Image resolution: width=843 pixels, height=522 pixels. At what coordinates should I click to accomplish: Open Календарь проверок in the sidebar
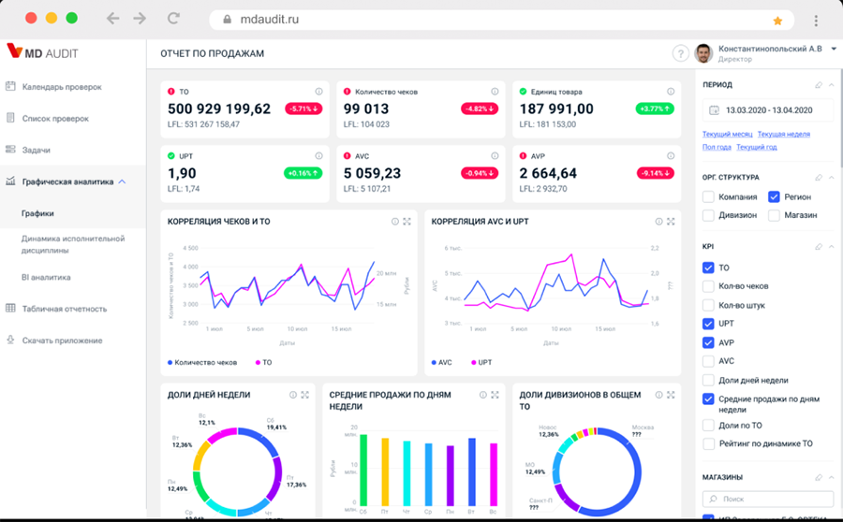tap(62, 87)
